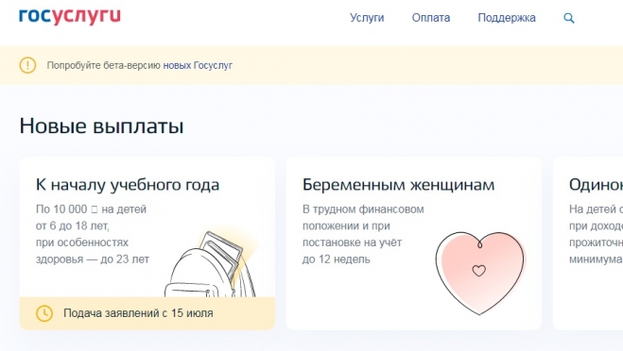
Task: Click the text от 6 до 18 лет
Action: [x=72, y=226]
